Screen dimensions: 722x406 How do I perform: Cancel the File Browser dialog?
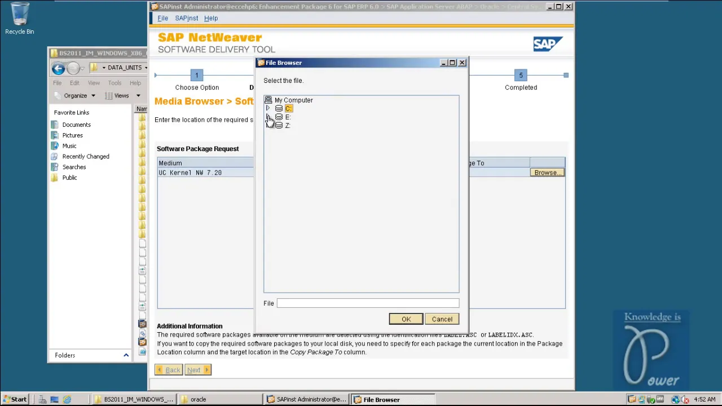pos(442,319)
